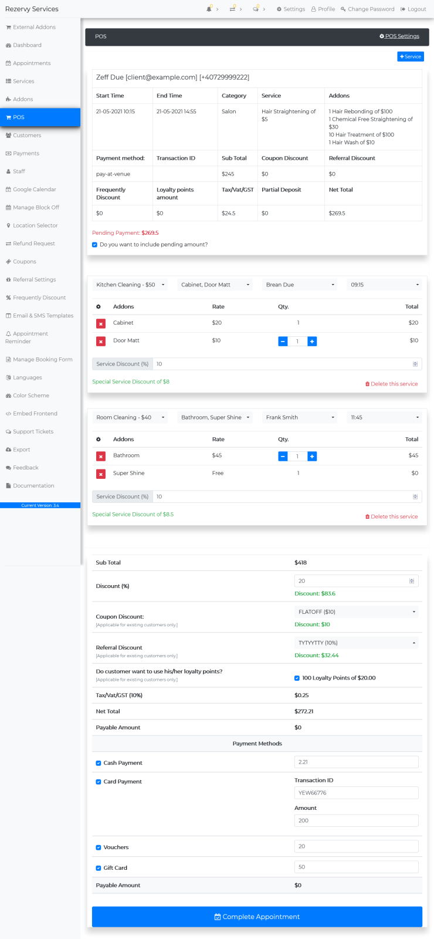This screenshot has height=939, width=434.
Task: Increase Door Matt quantity with plus button
Action: [312, 341]
